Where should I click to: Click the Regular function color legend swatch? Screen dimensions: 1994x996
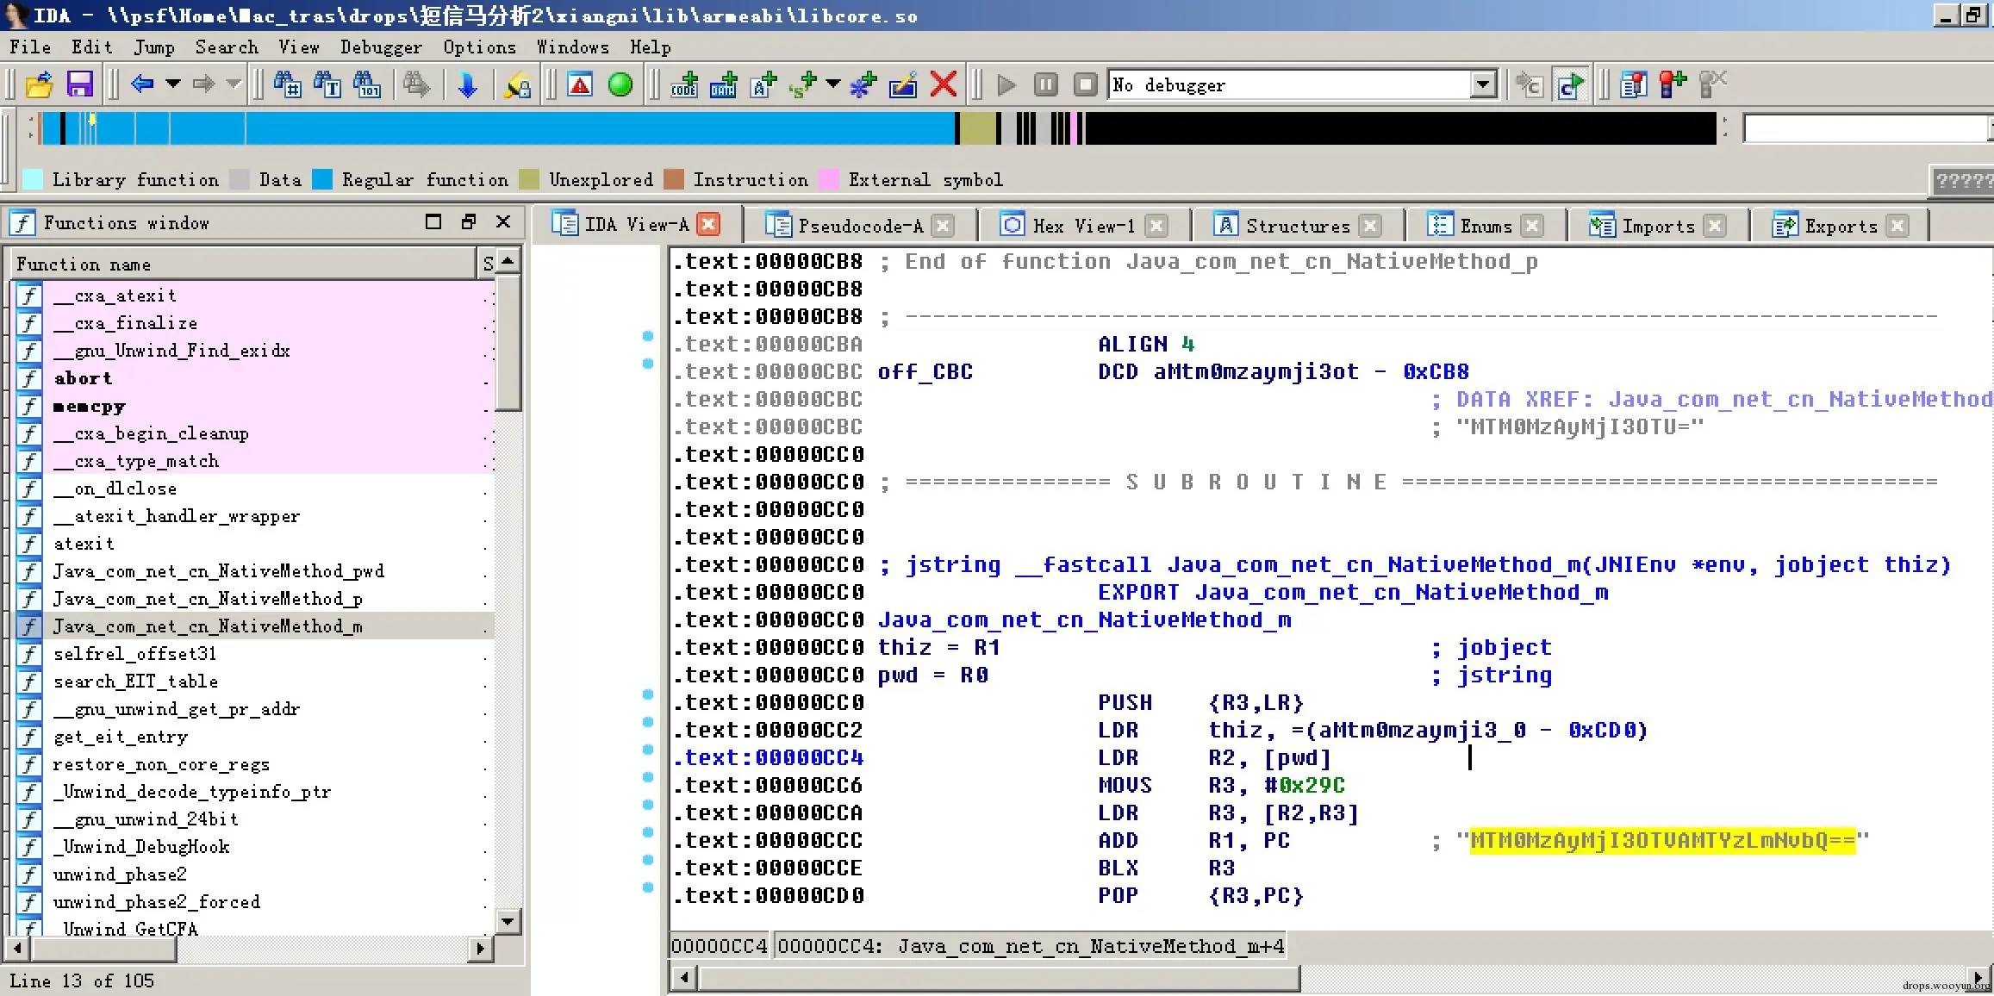coord(322,179)
